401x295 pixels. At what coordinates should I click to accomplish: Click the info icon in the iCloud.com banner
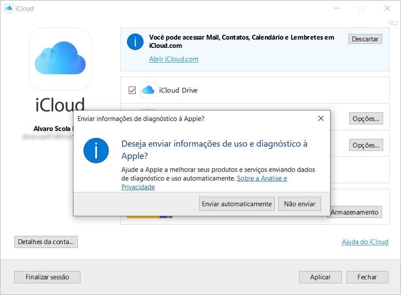[x=135, y=42]
